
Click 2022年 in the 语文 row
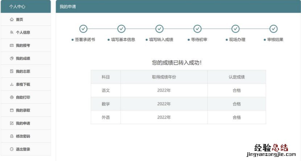tap(164, 90)
